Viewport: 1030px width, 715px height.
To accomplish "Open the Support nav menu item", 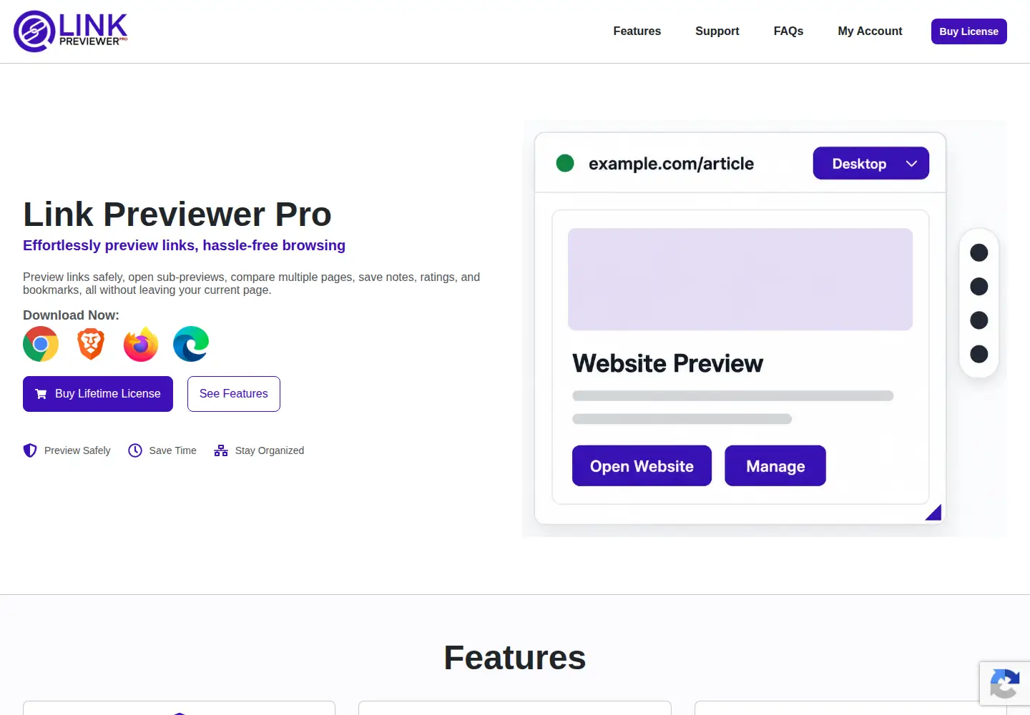I will click(717, 31).
